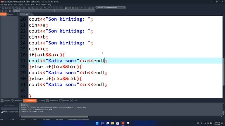Open the File menu
This screenshot has width=225, height=126.
(x=1, y=5)
